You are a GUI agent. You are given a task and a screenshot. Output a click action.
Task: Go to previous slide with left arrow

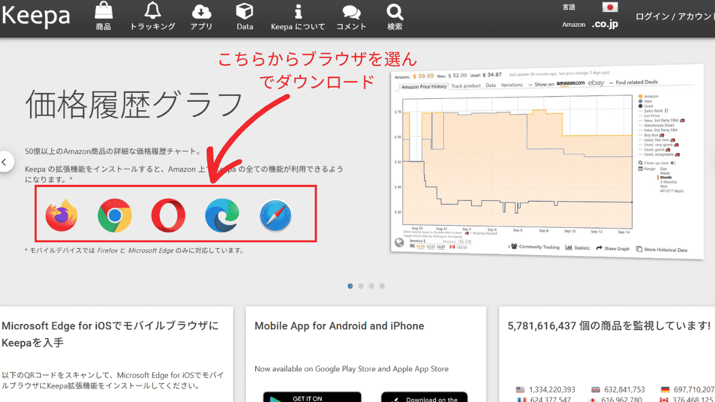click(x=5, y=162)
